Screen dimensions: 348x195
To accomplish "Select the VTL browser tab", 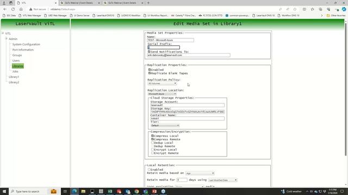I will click(36, 3).
